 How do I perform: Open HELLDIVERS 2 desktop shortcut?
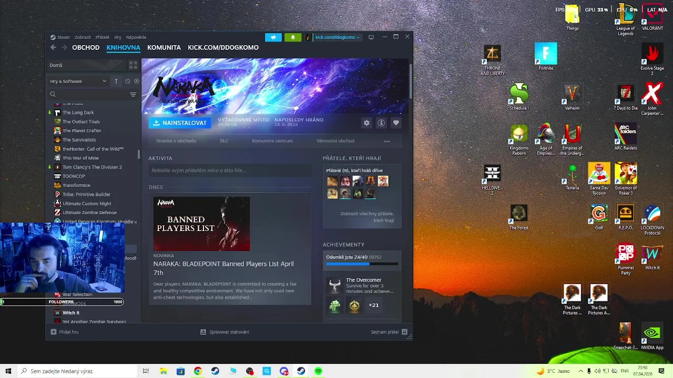coord(492,180)
